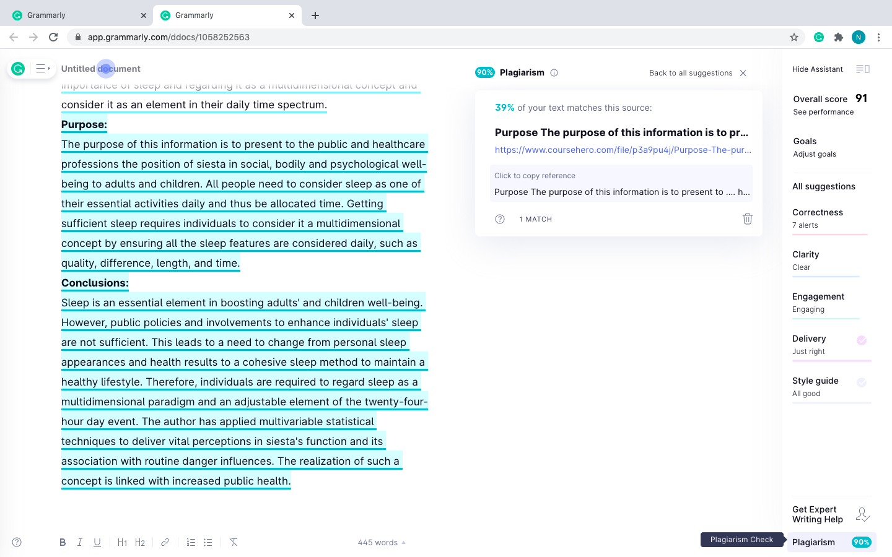Apply italic formatting from the toolbar
The image size is (892, 557).
(x=80, y=542)
